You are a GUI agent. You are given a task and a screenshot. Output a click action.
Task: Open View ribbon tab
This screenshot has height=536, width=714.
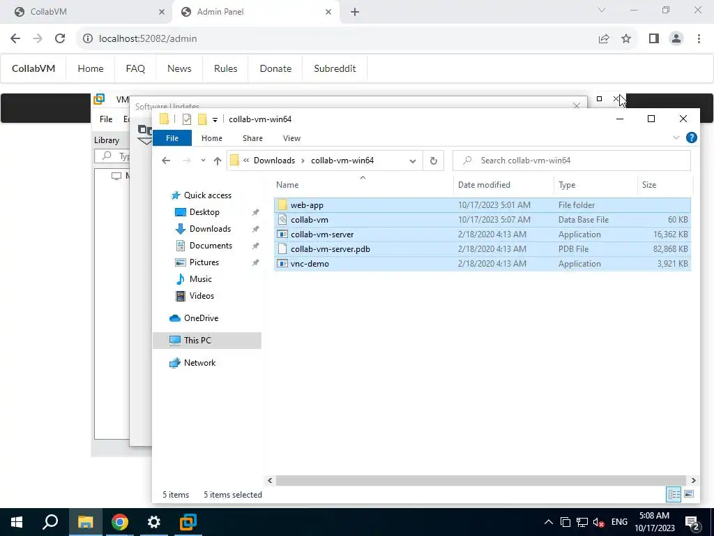coord(291,138)
